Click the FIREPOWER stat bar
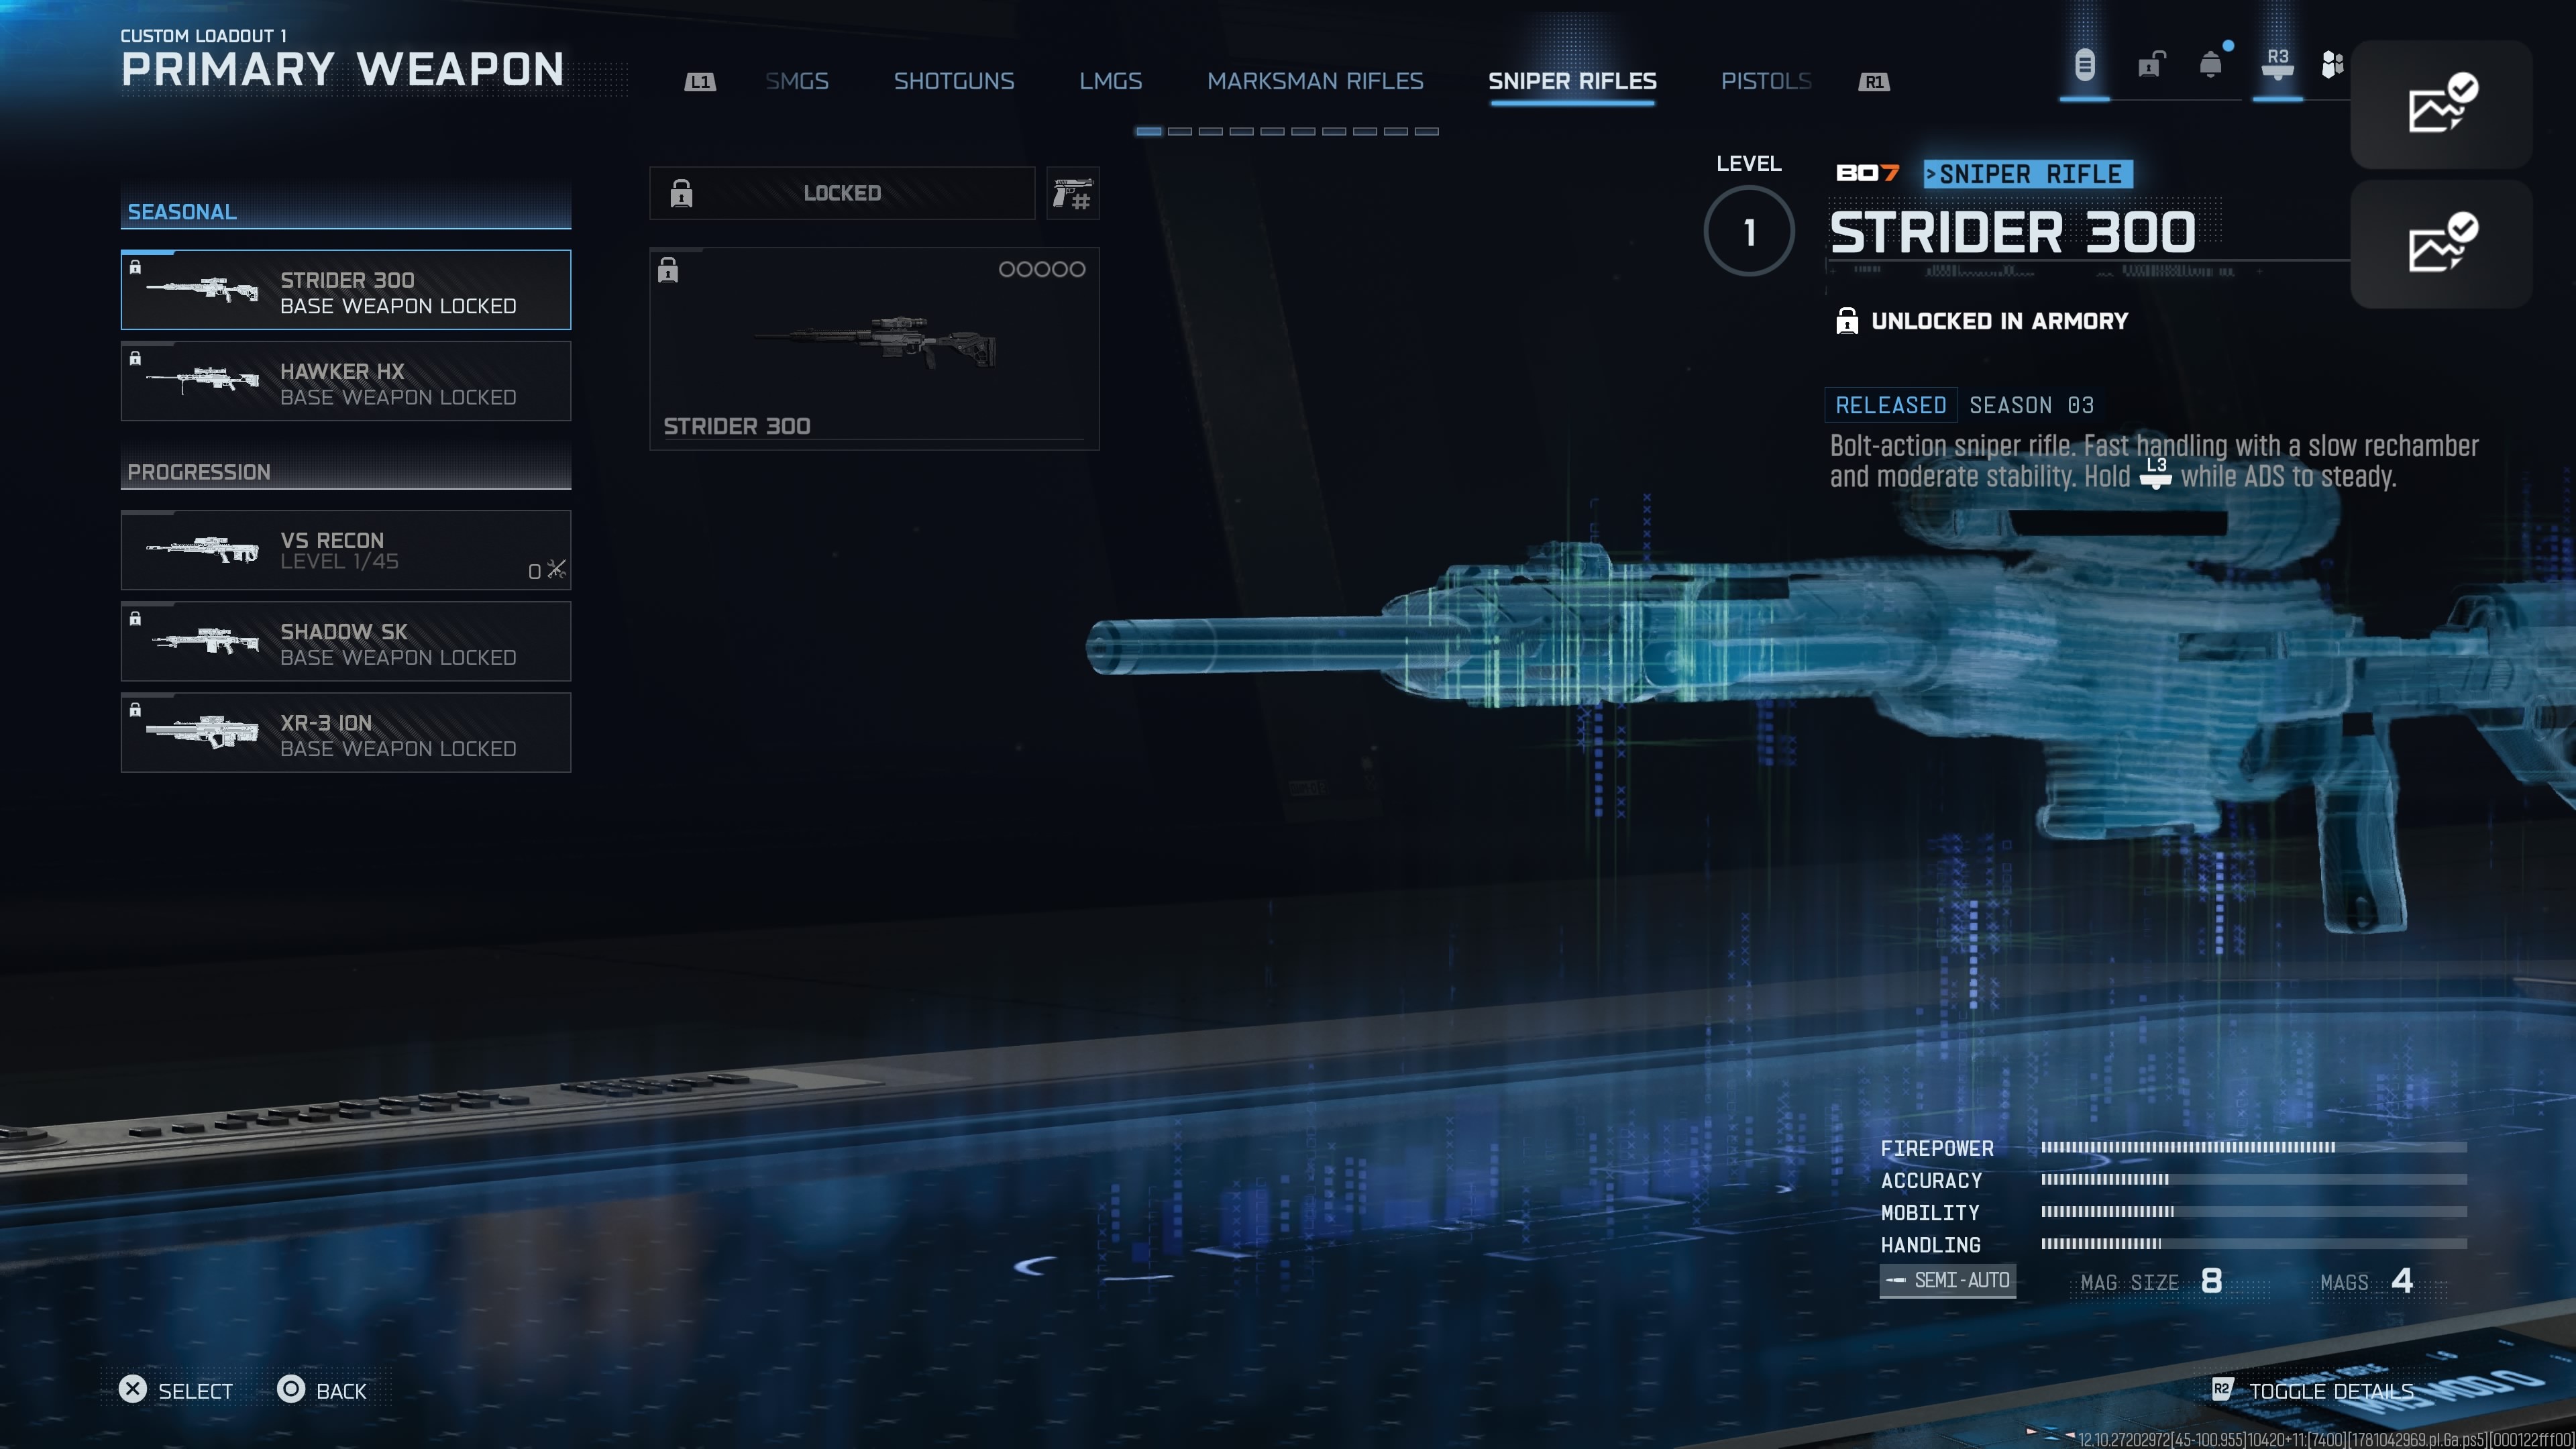 (x=2253, y=1147)
